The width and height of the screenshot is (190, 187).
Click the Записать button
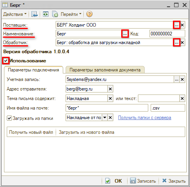[x=143, y=181]
